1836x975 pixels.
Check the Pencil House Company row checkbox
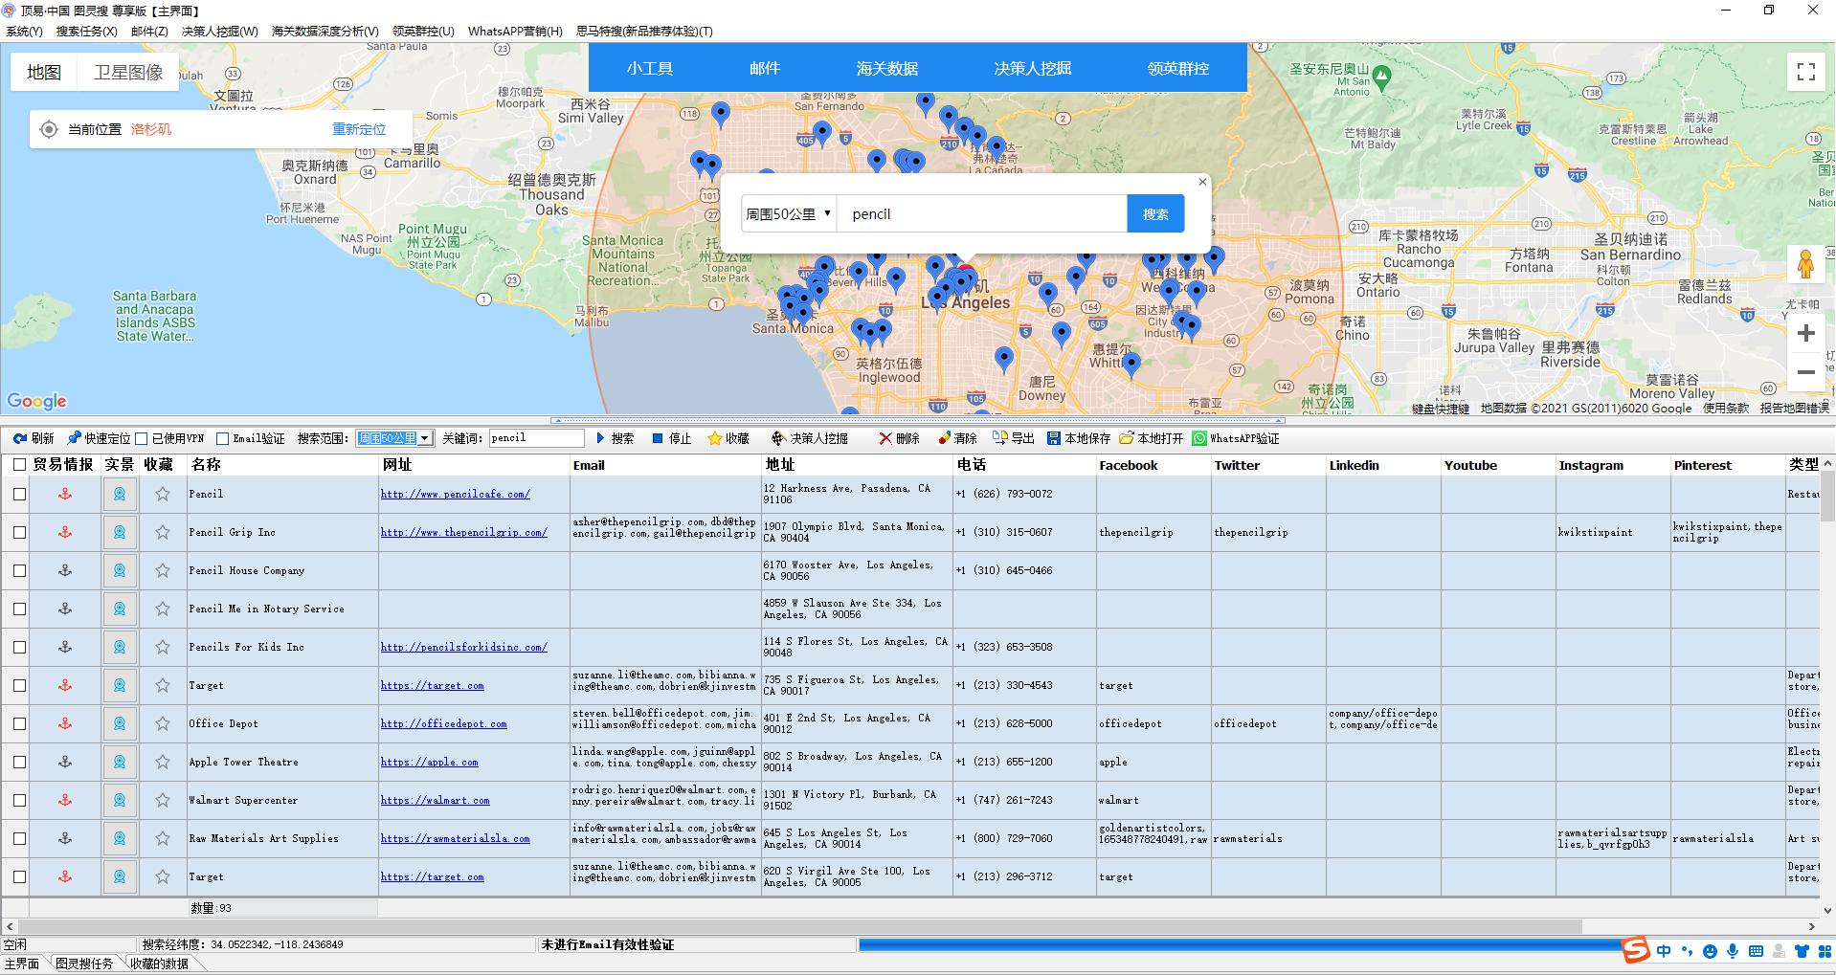click(x=19, y=570)
